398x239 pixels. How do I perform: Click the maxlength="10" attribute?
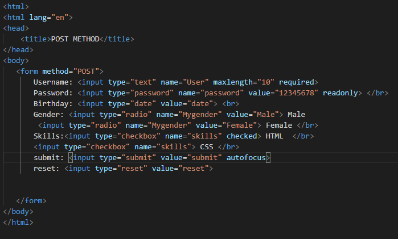pos(244,82)
